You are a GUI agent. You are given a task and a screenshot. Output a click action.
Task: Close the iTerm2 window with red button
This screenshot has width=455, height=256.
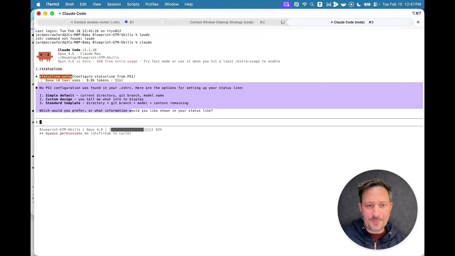point(39,14)
